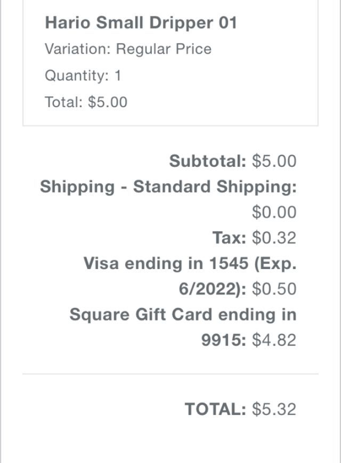The width and height of the screenshot is (341, 463).
Task: Click the Quantity: 1 line
Action: pyautogui.click(x=83, y=75)
